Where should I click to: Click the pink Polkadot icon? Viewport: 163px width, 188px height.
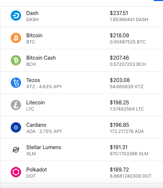[16, 172]
